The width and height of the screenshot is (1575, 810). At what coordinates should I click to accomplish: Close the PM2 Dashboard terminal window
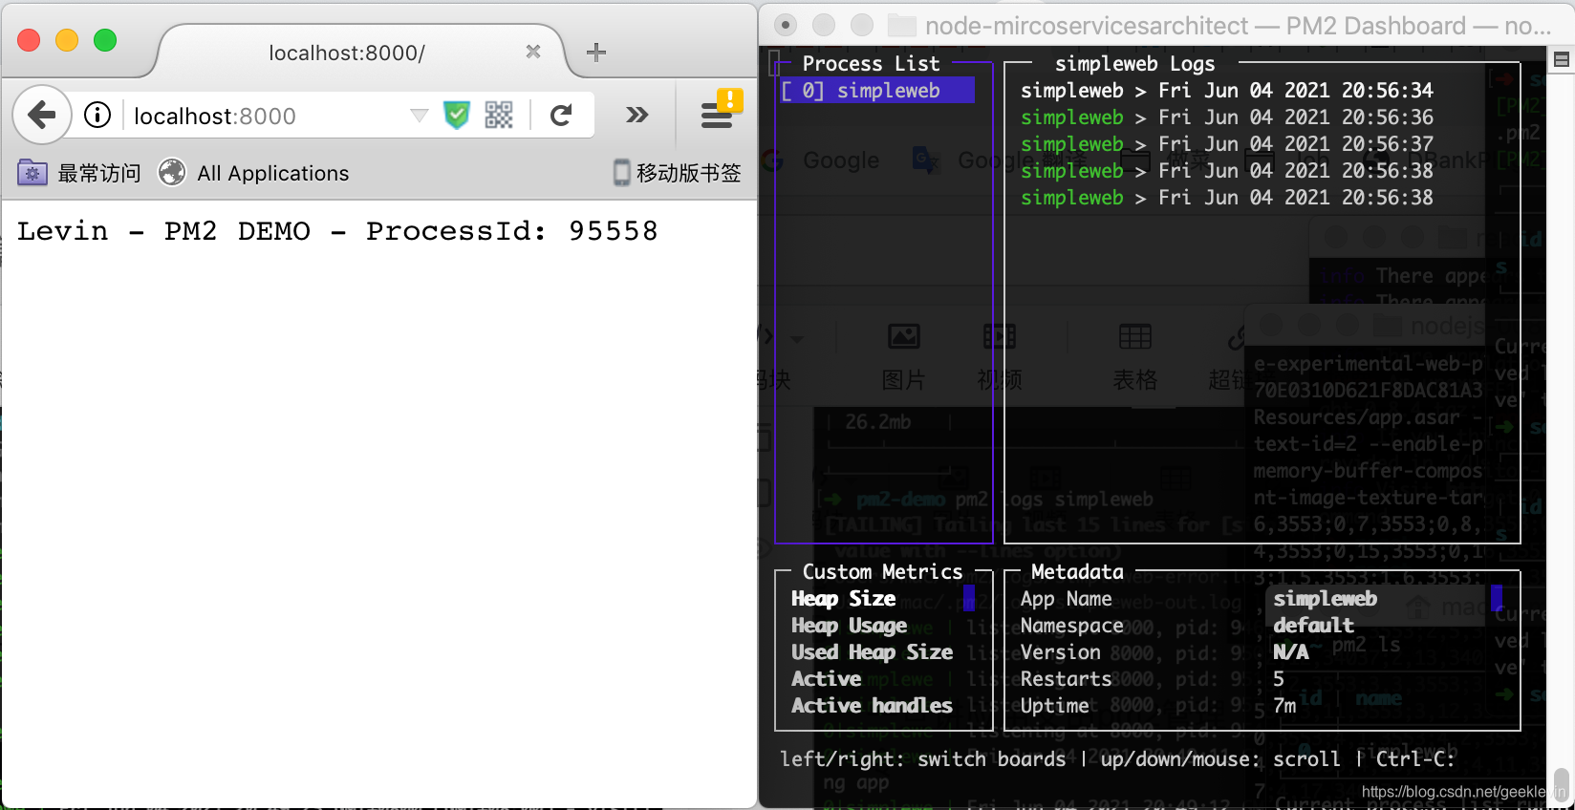point(786,25)
